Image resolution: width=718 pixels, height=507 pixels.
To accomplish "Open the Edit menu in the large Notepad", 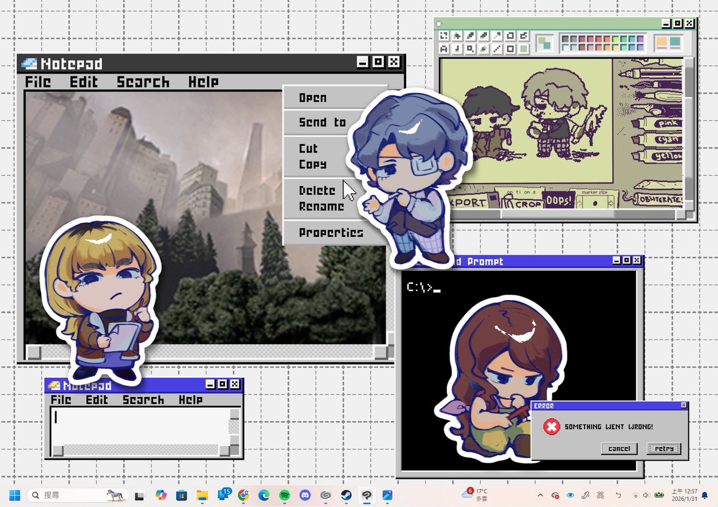I will 84,82.
